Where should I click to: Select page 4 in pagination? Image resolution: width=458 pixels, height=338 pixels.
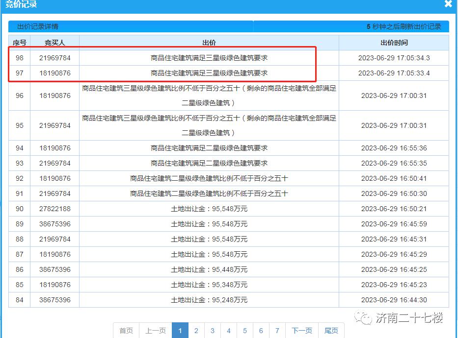[x=229, y=331]
